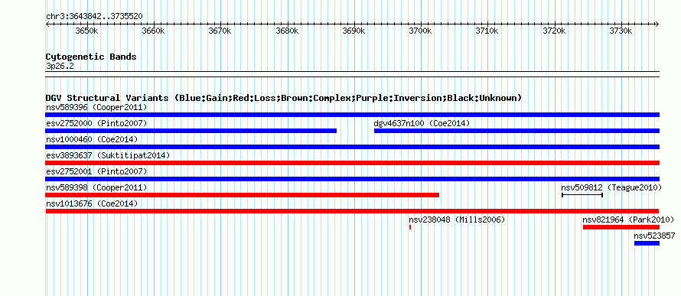The width and height of the screenshot is (681, 296).
Task: Click the esv3893637 (Suktitipat2014) label
Action: (108, 155)
